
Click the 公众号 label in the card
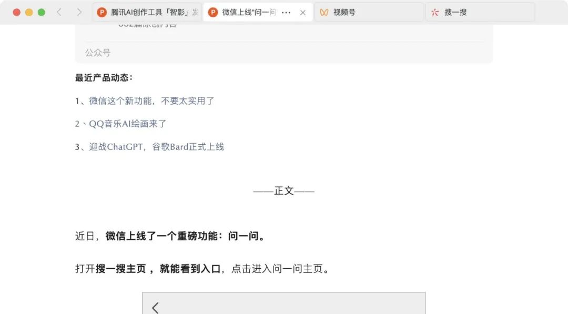[x=98, y=53]
